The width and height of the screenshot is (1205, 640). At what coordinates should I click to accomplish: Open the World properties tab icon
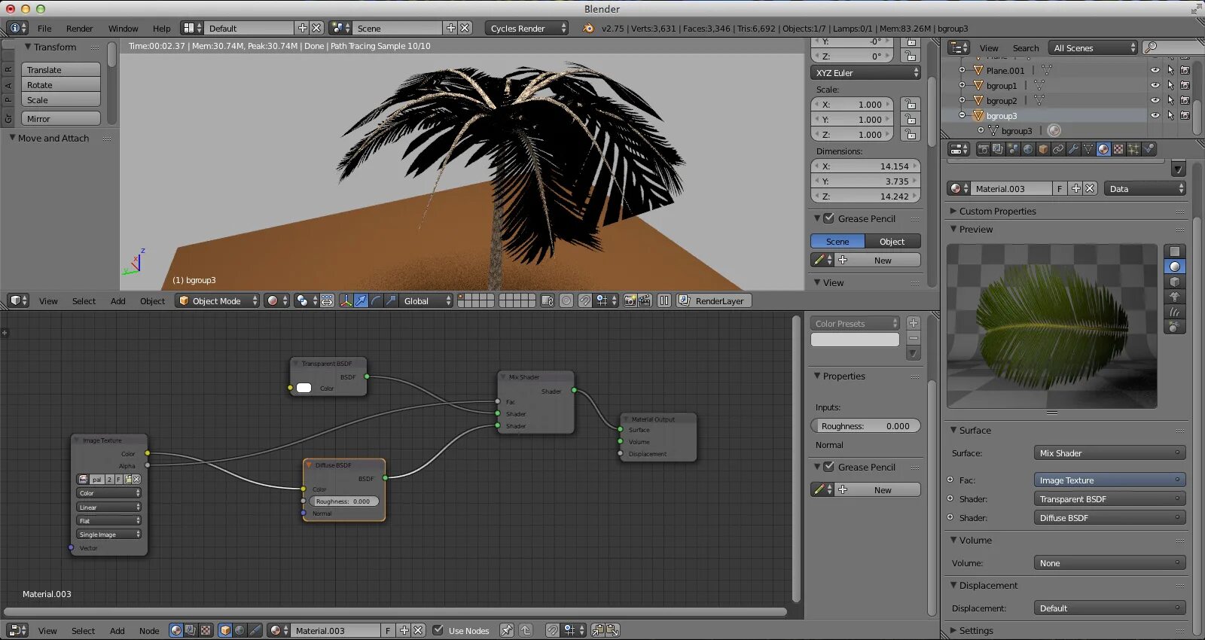click(x=1028, y=149)
